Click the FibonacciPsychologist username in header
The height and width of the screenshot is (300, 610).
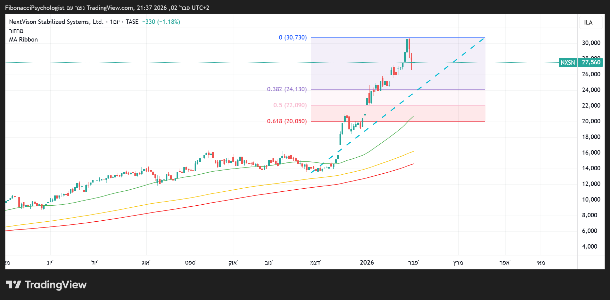pyautogui.click(x=35, y=8)
